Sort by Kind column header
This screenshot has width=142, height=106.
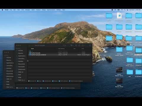[83, 49]
